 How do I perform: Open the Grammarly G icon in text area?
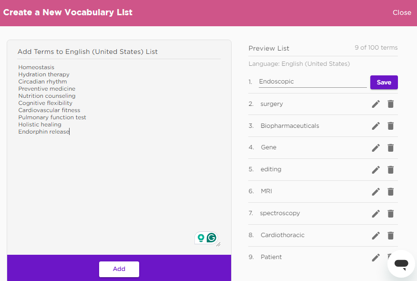click(212, 238)
